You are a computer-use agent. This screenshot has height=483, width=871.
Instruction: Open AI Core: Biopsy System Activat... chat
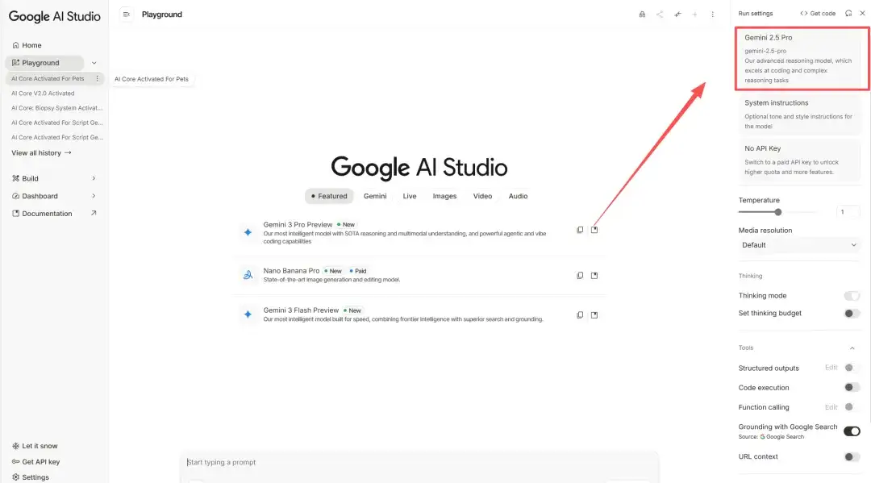(56, 108)
